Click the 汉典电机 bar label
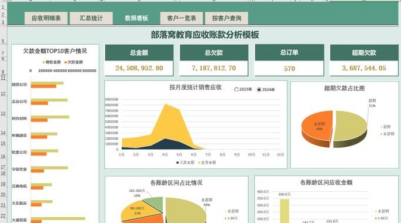The width and height of the screenshot is (401, 223). 19,186
